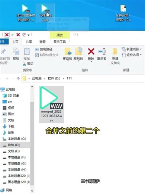Open Local Disk (G:) in sidebar
145x194 pixels.
tap(15, 163)
